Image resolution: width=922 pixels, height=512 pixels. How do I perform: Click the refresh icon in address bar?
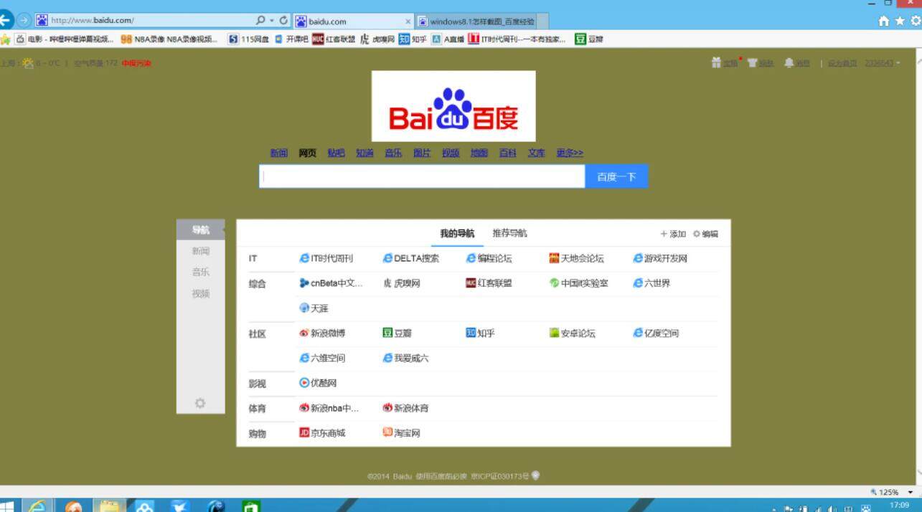coord(283,20)
